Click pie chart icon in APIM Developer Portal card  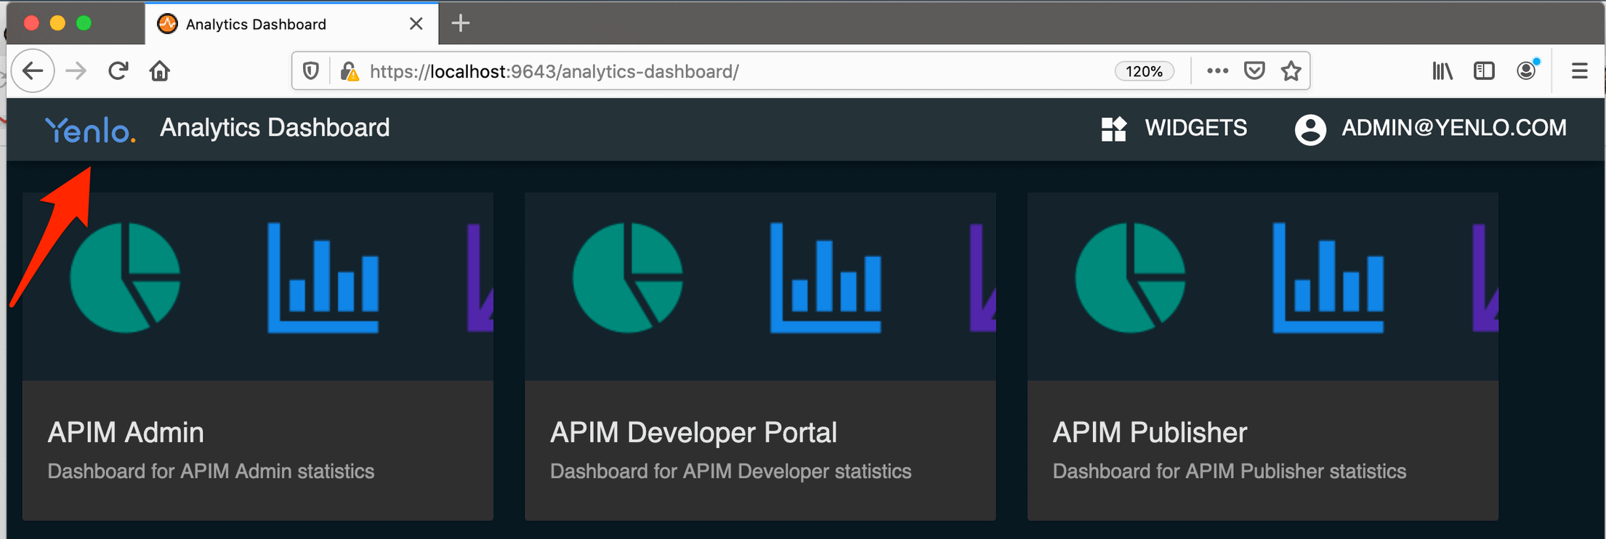point(628,277)
